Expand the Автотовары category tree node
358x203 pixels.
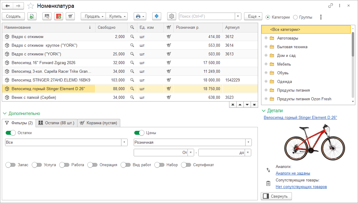tap(266, 38)
